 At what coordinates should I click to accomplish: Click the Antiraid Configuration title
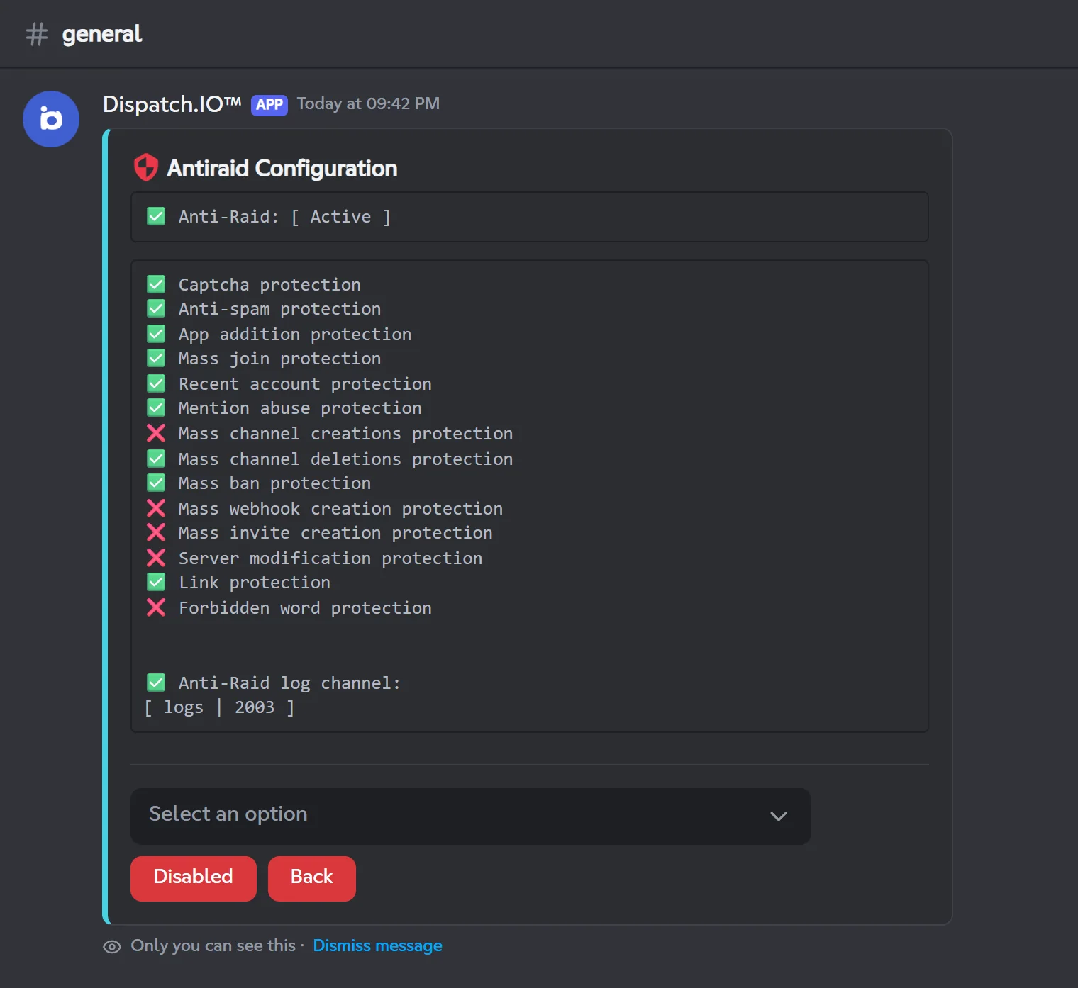(282, 169)
